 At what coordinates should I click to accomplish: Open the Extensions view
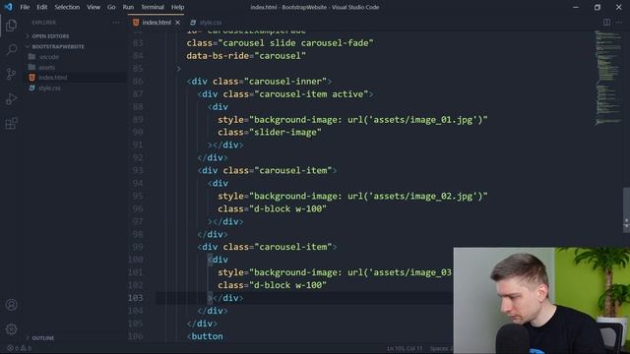click(11, 124)
